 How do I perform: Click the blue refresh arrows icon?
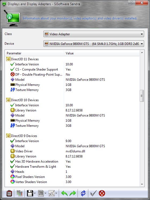tap(83, 193)
